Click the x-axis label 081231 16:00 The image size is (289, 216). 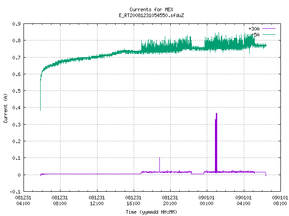point(133,201)
